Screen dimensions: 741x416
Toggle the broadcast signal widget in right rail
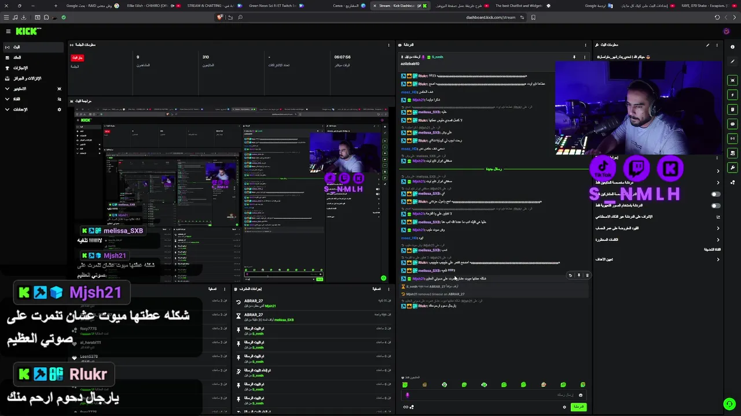coord(732,139)
